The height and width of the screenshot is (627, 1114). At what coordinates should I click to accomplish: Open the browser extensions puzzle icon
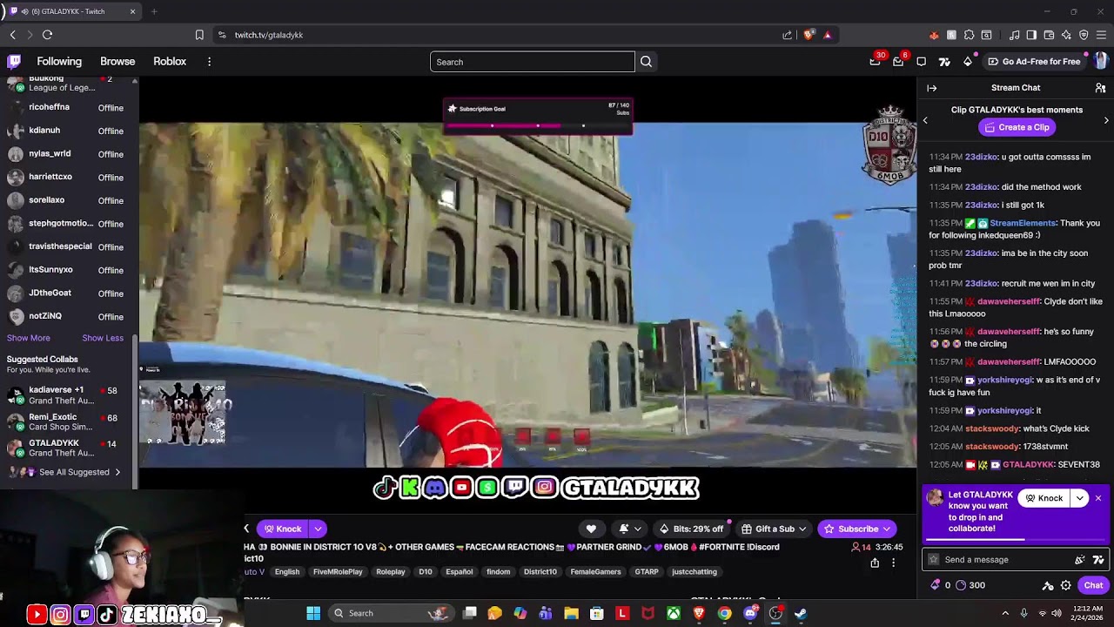[x=969, y=35]
